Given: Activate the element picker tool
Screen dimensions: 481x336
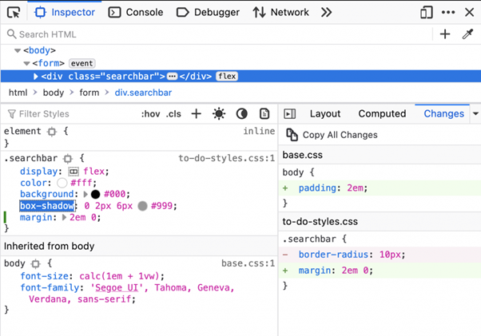Looking at the screenshot, I should (14, 12).
